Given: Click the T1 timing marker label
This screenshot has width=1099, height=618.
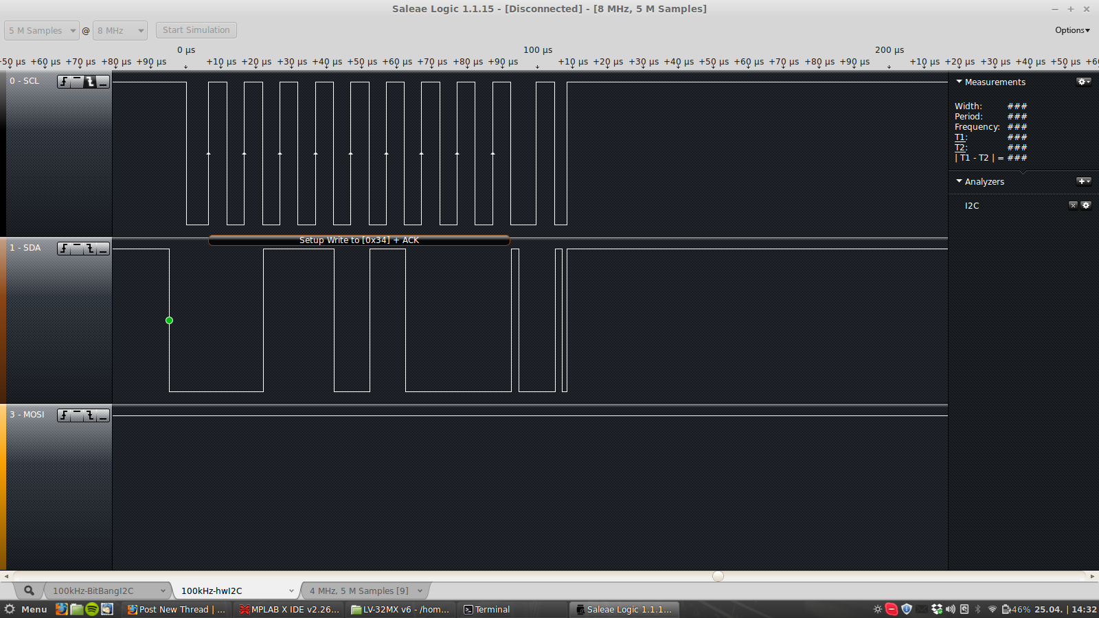Looking at the screenshot, I should tap(960, 137).
